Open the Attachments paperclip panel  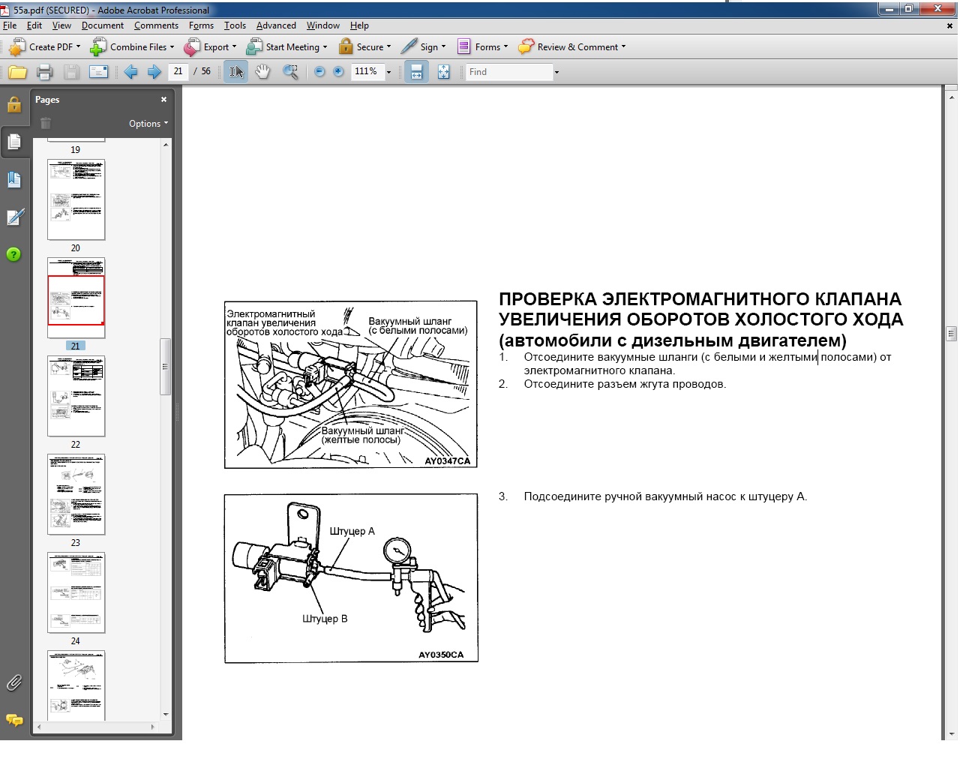[x=14, y=682]
